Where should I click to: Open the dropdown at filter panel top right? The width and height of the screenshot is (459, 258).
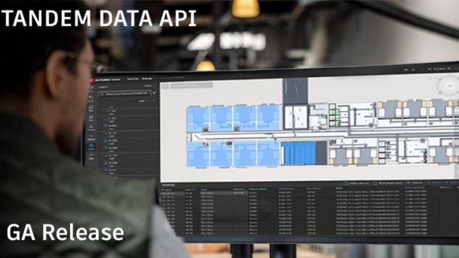click(x=149, y=85)
